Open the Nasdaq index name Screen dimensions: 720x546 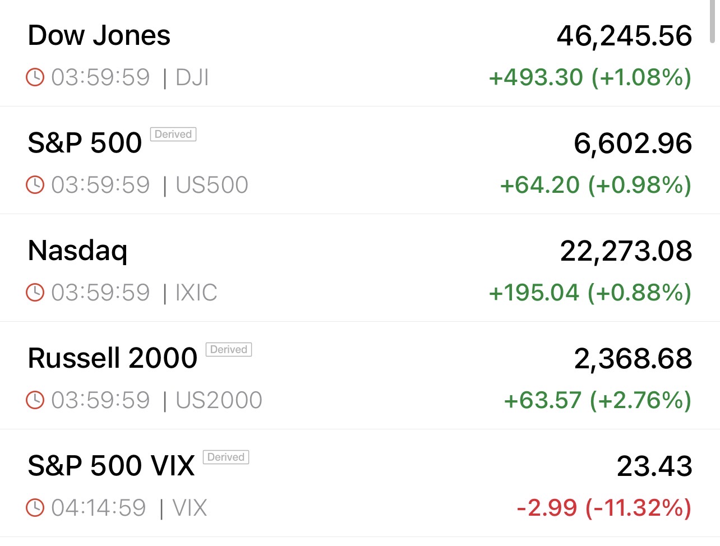click(x=78, y=250)
